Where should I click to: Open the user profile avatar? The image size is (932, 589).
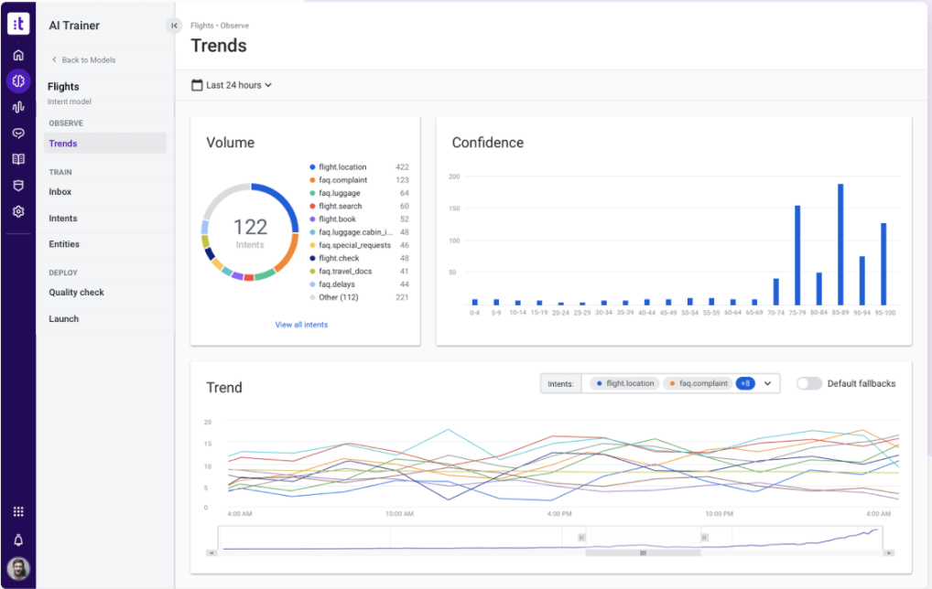(x=18, y=569)
